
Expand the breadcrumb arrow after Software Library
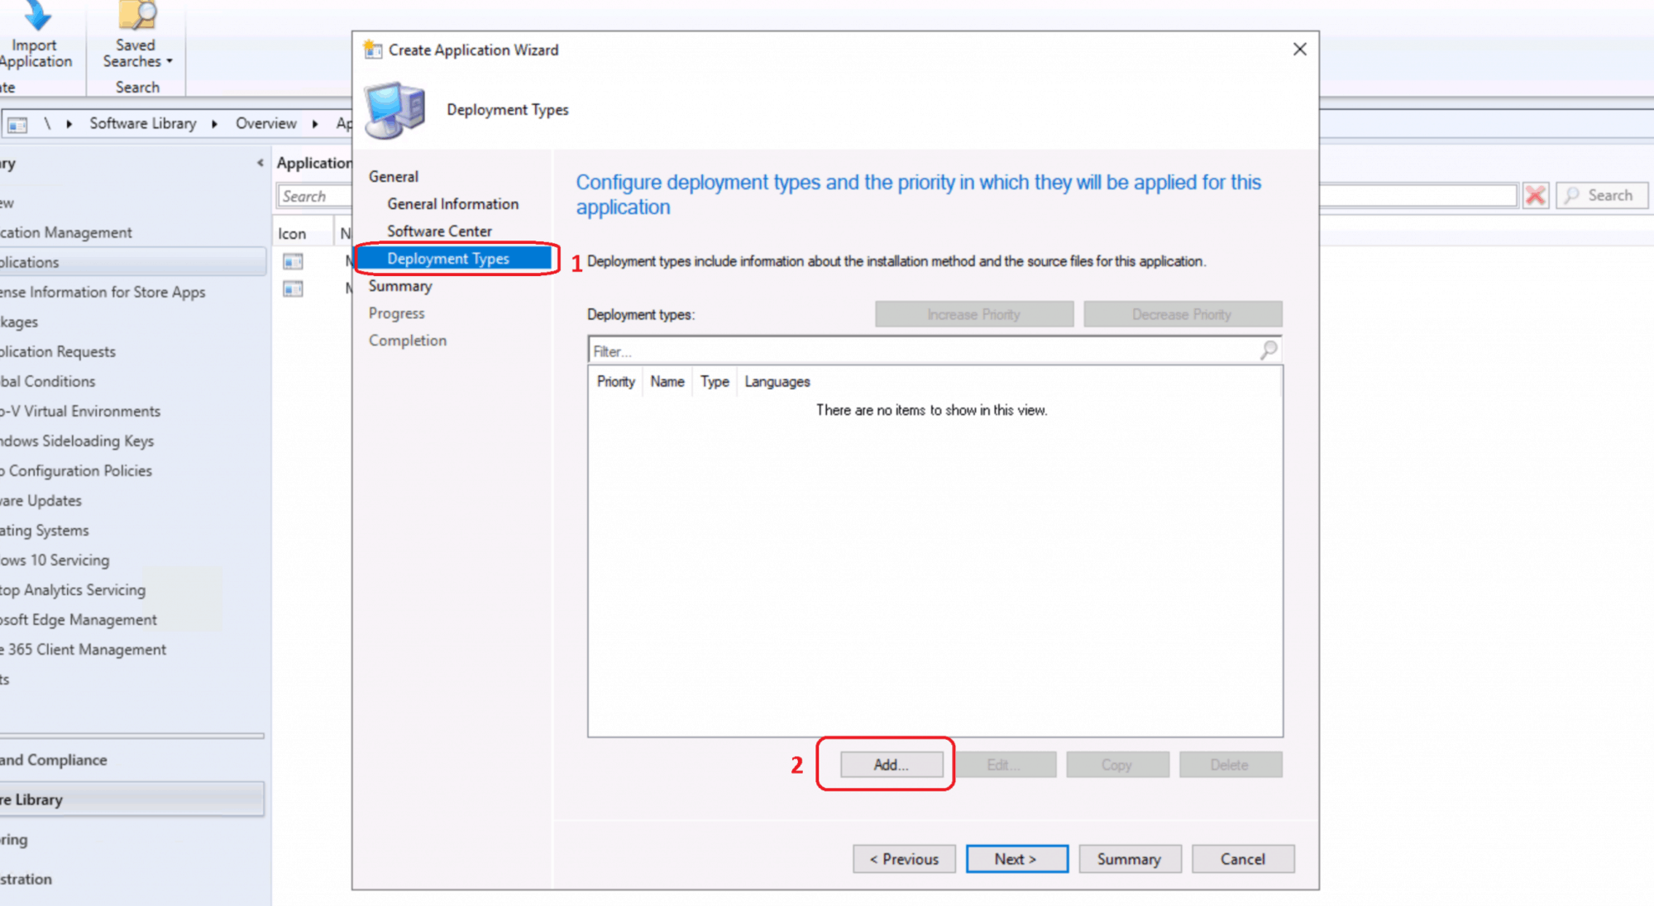(213, 123)
